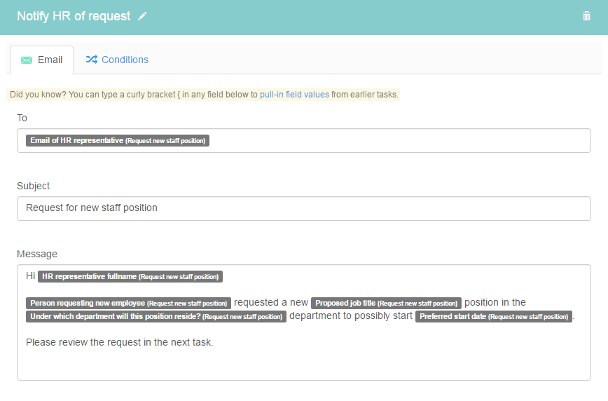608x401 pixels.
Task: Click the green envelope Email icon
Action: pyautogui.click(x=27, y=60)
